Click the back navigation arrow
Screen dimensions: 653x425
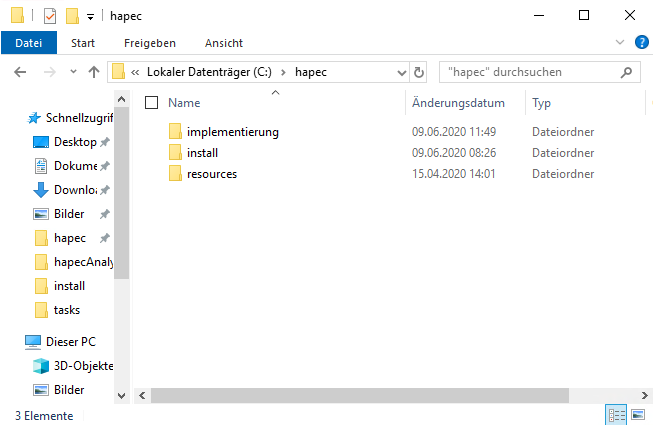[20, 72]
